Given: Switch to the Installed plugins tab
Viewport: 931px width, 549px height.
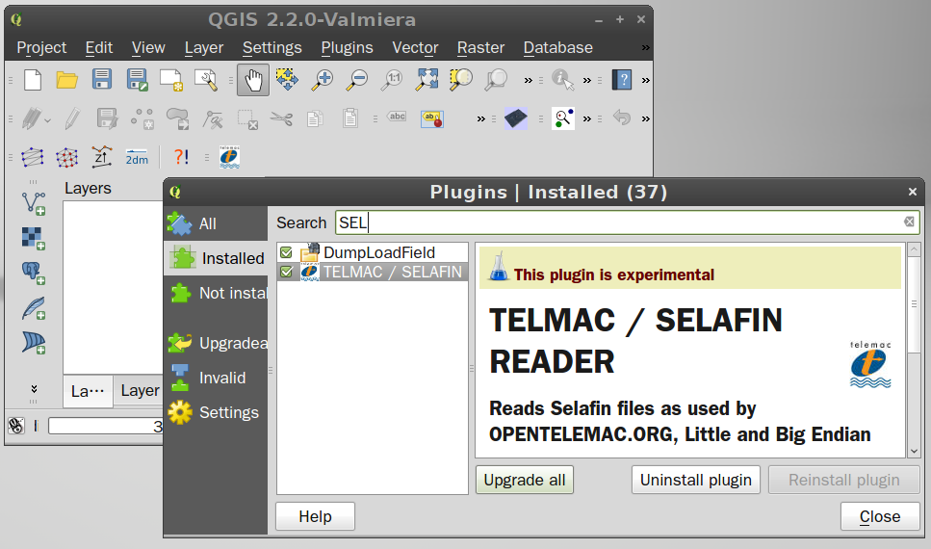Looking at the screenshot, I should click(x=216, y=258).
